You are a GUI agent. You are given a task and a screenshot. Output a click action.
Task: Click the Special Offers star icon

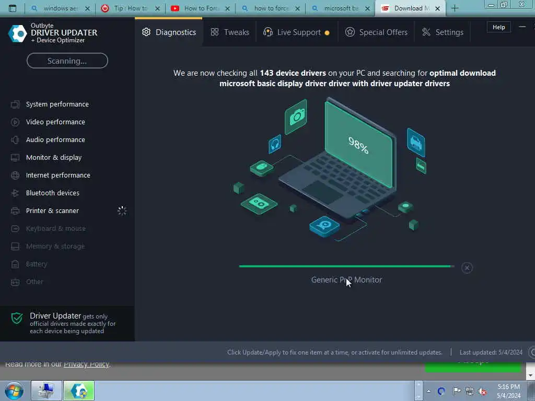click(350, 32)
